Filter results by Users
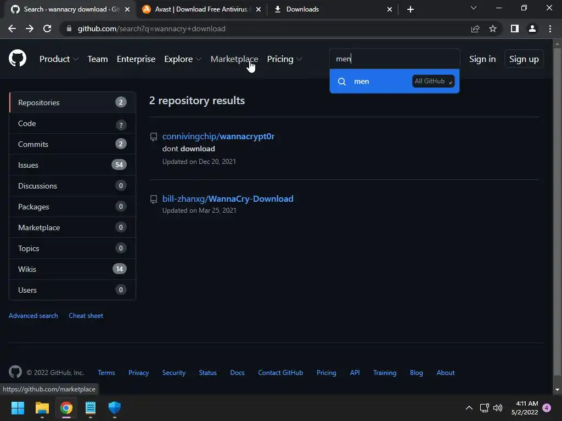This screenshot has width=562, height=421. pyautogui.click(x=72, y=289)
